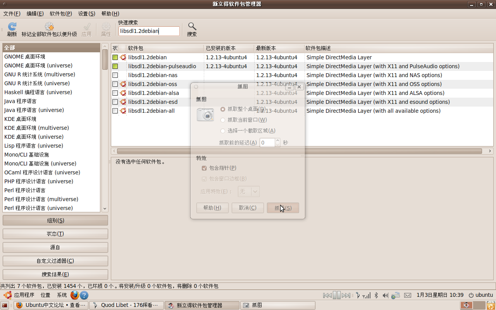Open the volume speaker tray icon
This screenshot has width=496, height=310.
[x=385, y=295]
